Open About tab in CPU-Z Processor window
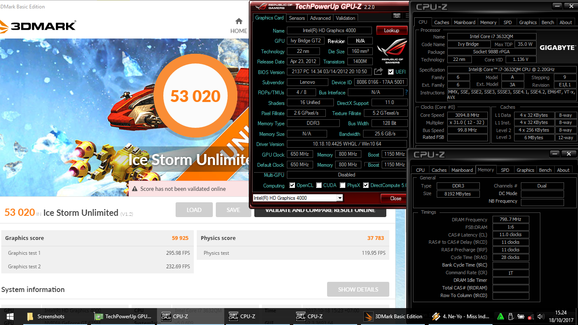 [566, 22]
